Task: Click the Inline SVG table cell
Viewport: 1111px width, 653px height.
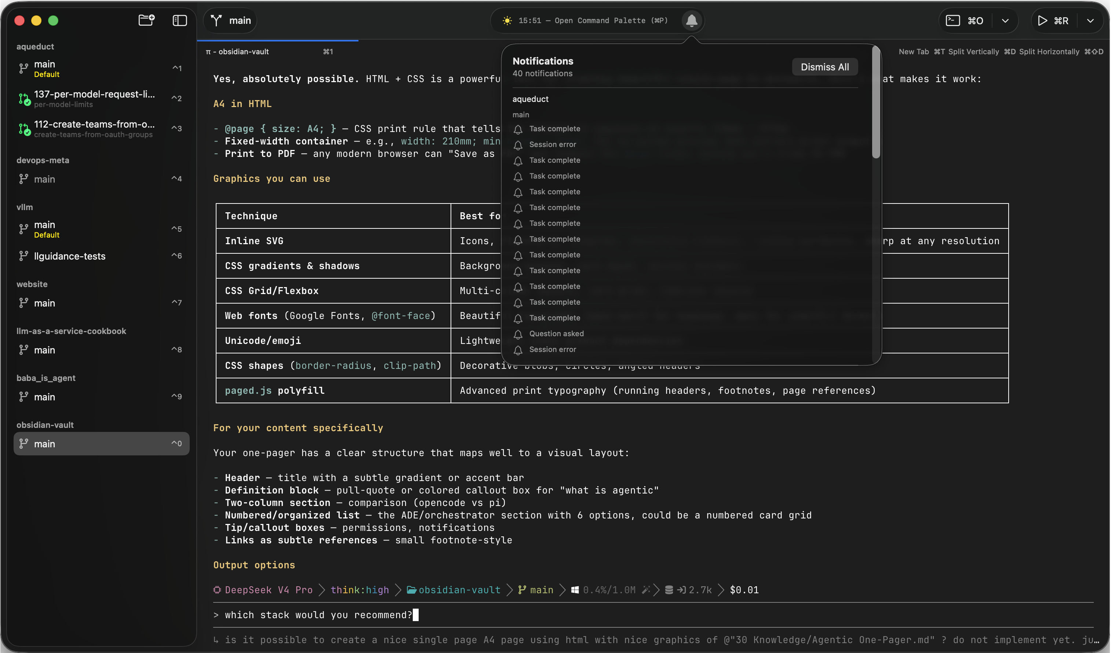Action: [x=333, y=241]
